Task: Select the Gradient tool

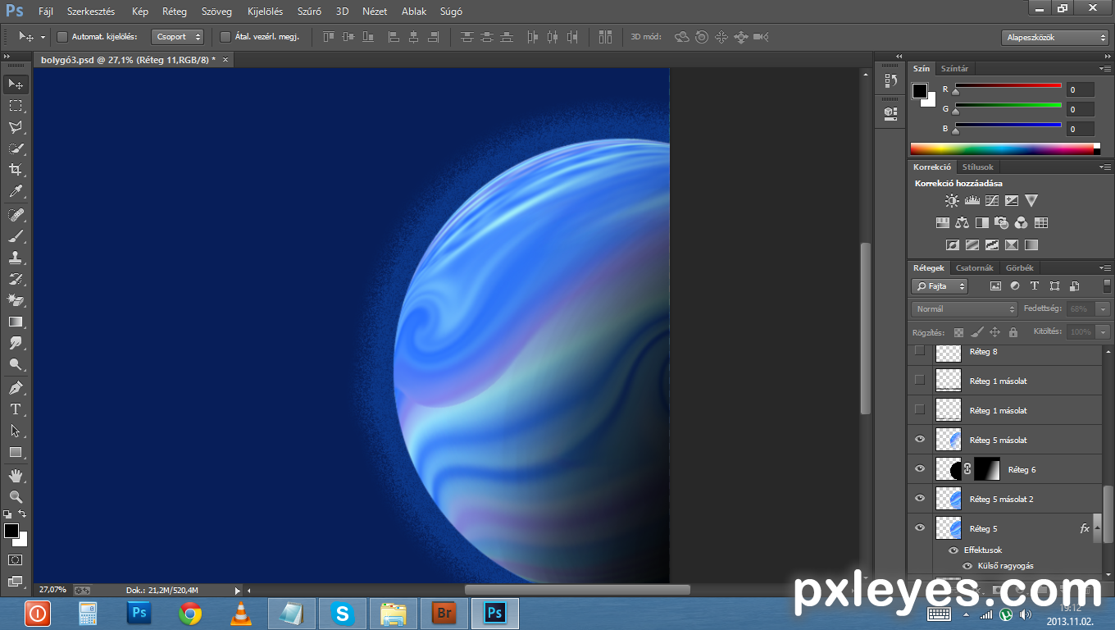Action: coord(16,322)
